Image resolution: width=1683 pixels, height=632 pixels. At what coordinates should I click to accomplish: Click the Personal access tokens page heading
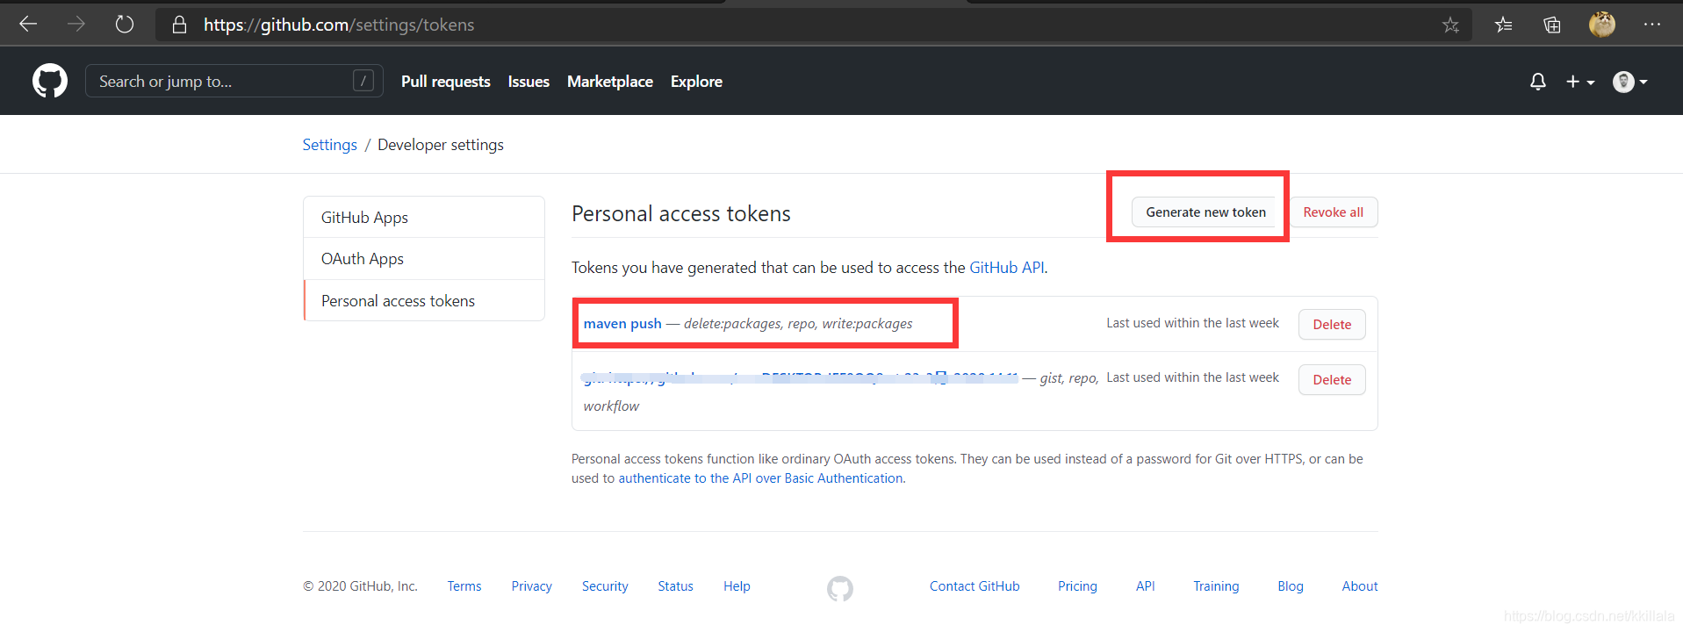point(681,214)
